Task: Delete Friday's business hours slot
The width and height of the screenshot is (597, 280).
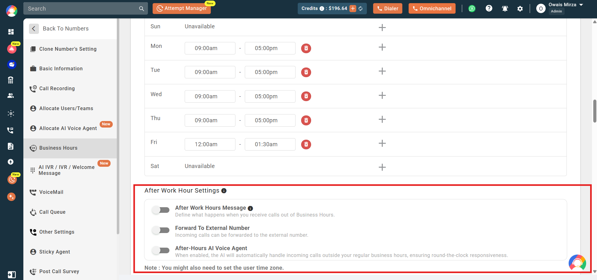Action: point(306,144)
